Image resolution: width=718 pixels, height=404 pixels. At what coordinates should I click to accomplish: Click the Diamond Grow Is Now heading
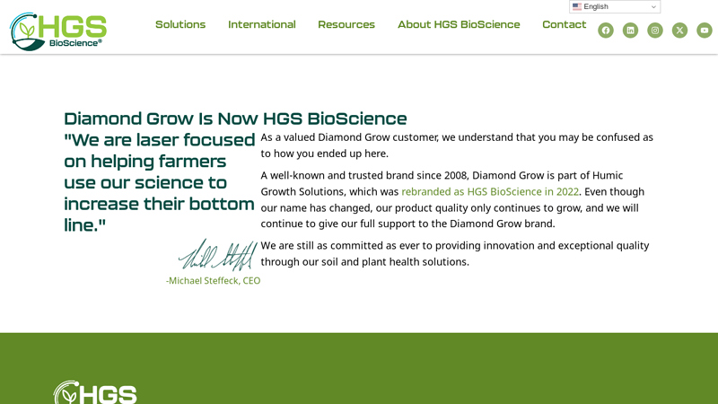point(235,119)
